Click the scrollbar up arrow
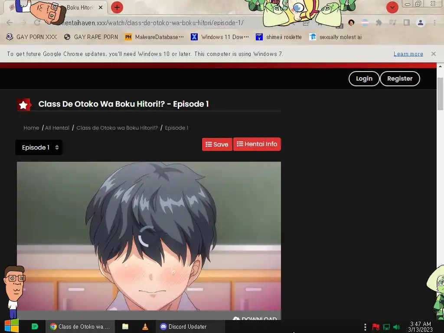 [440, 66]
